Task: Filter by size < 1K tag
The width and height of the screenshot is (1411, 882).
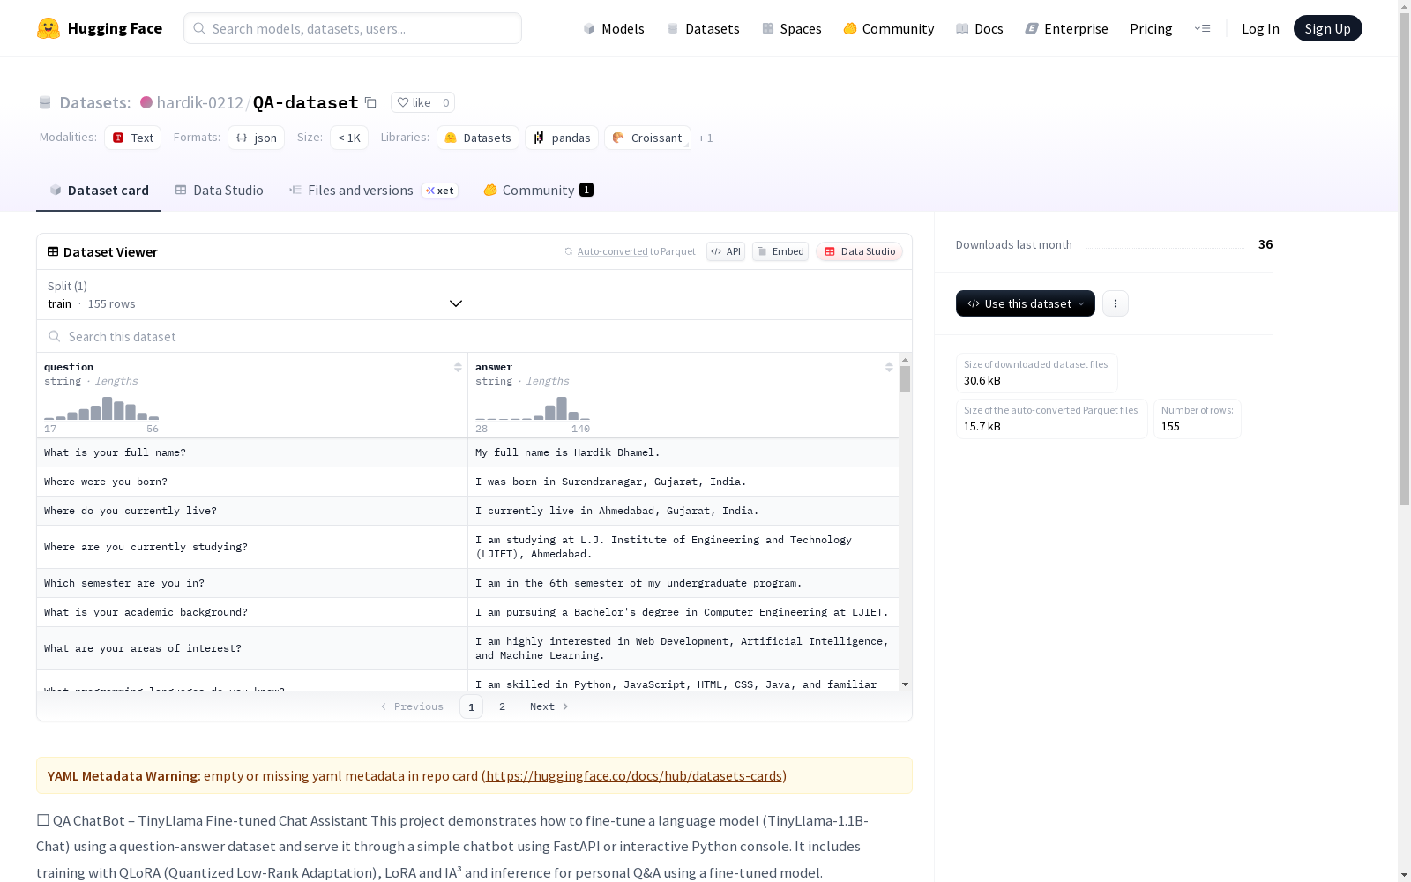Action: click(x=349, y=138)
